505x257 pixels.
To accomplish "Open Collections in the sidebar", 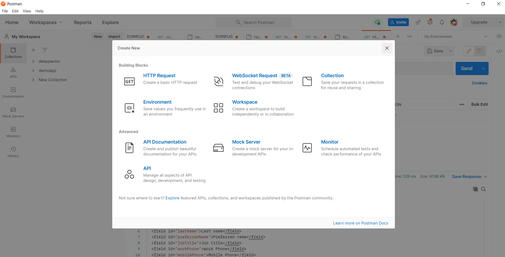I will click(13, 53).
